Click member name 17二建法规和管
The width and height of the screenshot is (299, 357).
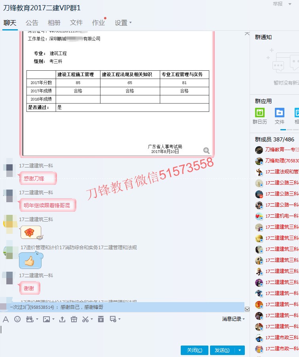tap(282, 172)
